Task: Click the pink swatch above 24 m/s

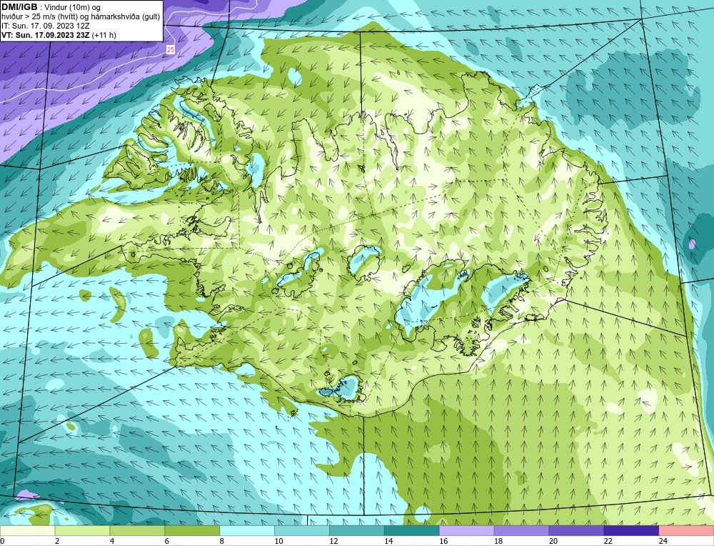Action: tap(686, 531)
